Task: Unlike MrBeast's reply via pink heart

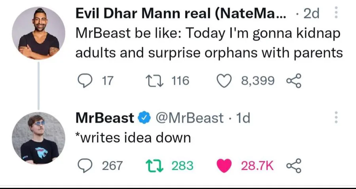Action: point(224,166)
